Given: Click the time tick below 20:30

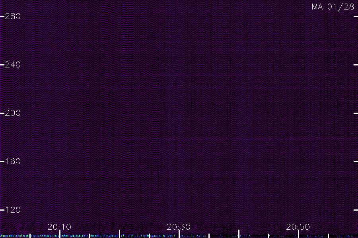Looking at the screenshot, I should (x=179, y=234).
